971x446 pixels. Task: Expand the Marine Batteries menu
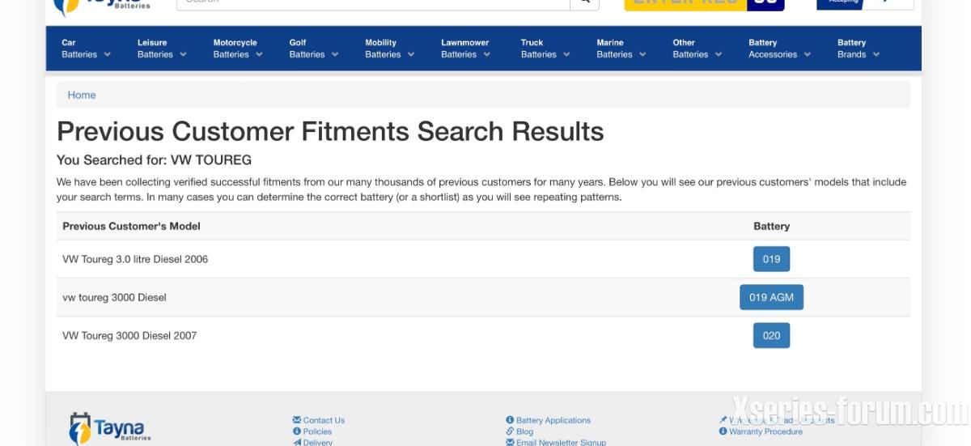click(621, 49)
